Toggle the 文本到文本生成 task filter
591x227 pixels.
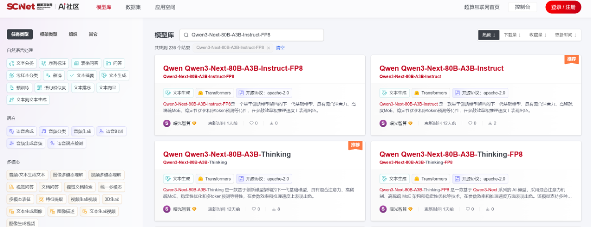point(28,99)
